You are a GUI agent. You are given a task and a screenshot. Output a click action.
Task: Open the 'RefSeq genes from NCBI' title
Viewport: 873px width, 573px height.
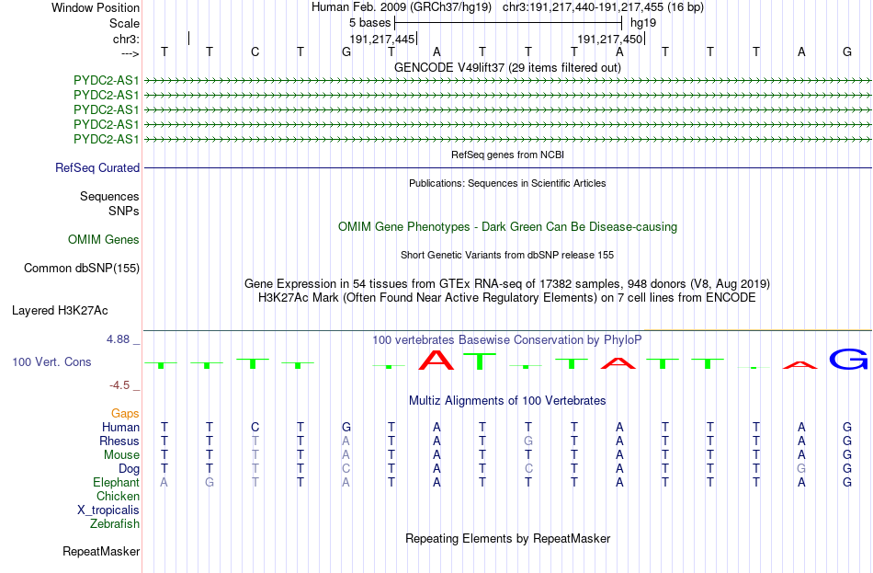(x=507, y=155)
